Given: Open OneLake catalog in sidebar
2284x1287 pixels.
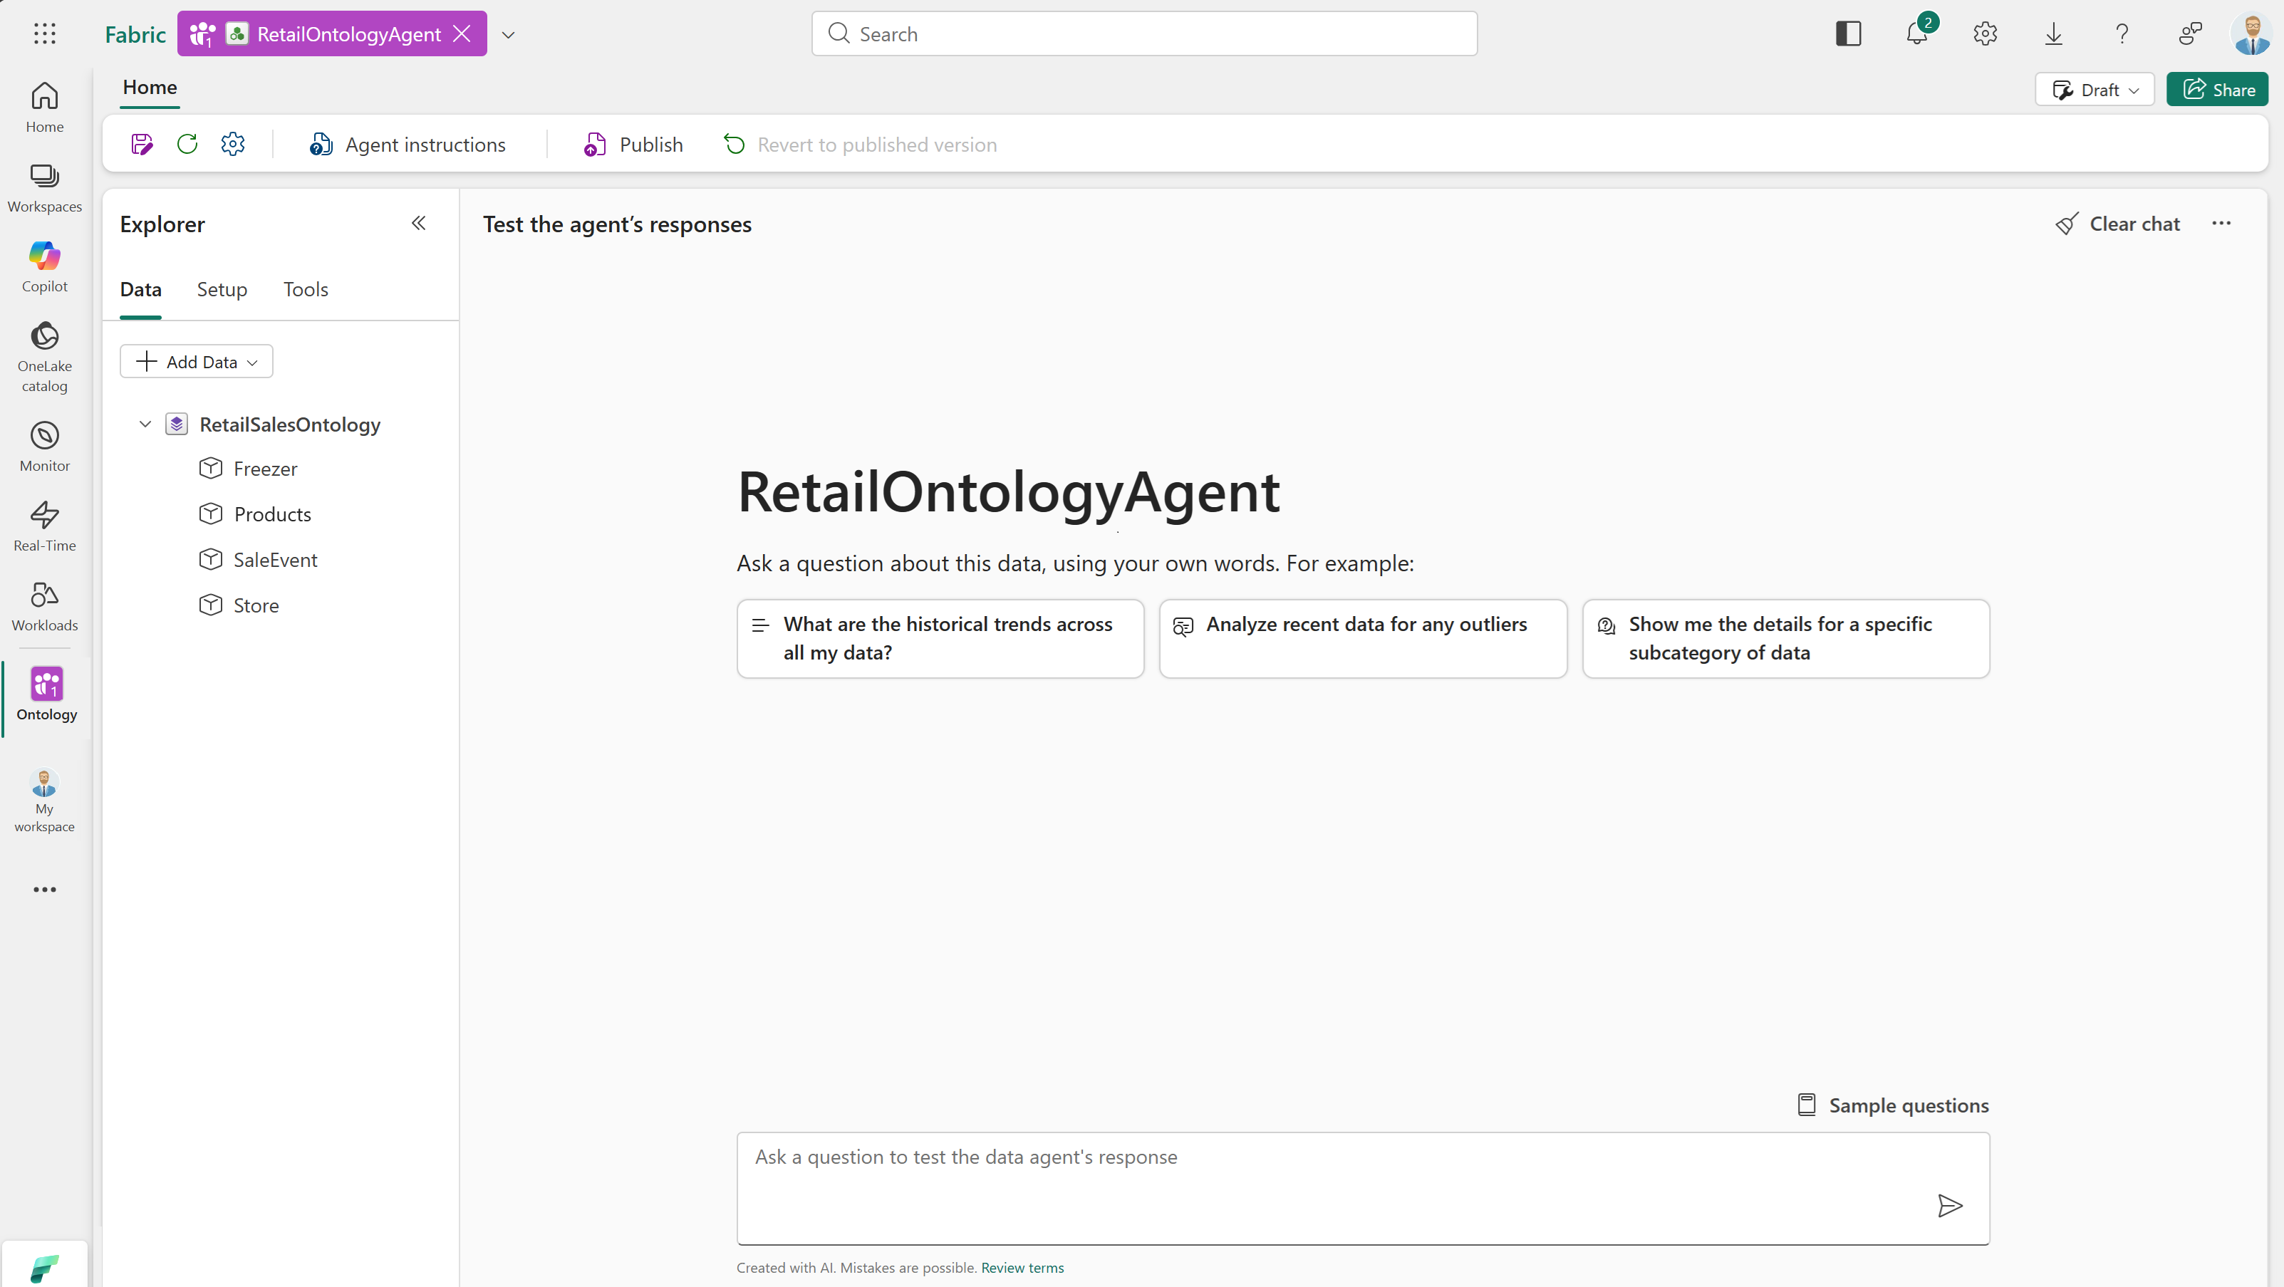Looking at the screenshot, I should tap(44, 356).
